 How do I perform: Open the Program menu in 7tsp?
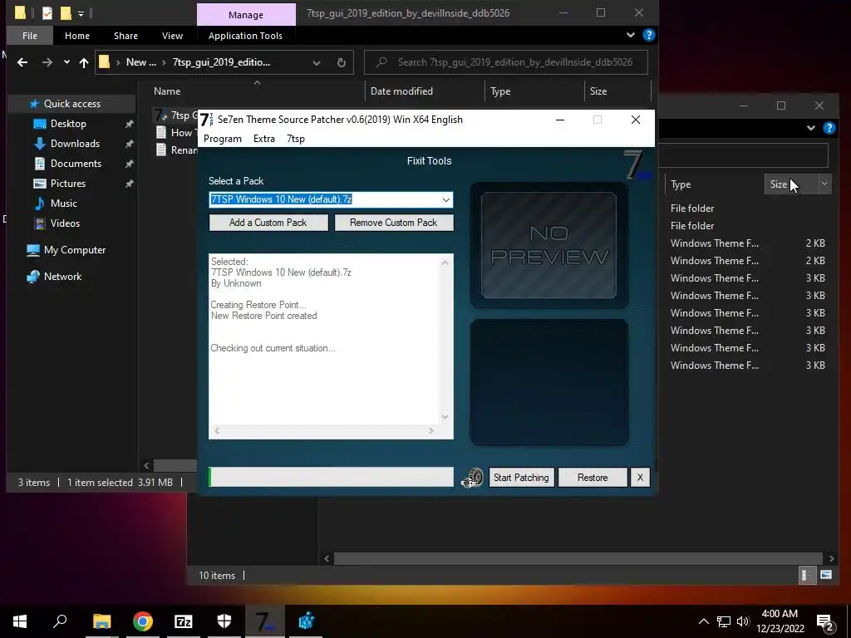pos(223,139)
